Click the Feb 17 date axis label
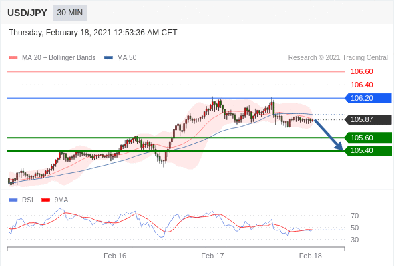This screenshot has height=267, width=394. (212, 256)
